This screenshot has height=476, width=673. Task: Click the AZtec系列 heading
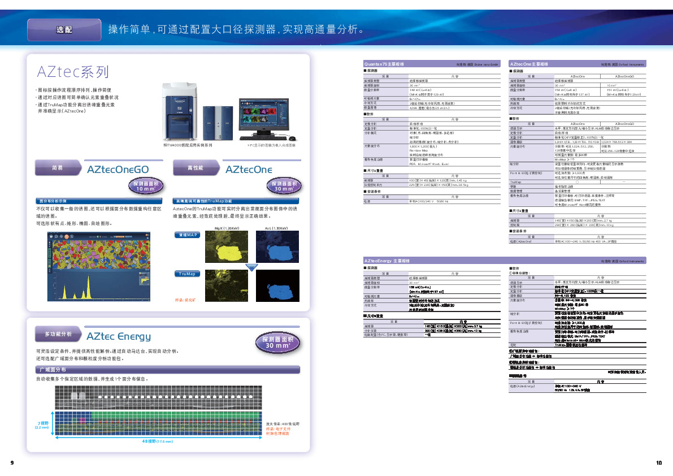pyautogui.click(x=73, y=72)
